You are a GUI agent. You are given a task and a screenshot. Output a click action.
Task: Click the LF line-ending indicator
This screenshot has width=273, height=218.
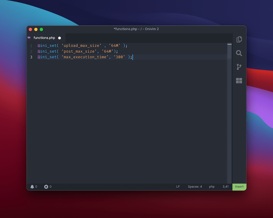[178, 187]
